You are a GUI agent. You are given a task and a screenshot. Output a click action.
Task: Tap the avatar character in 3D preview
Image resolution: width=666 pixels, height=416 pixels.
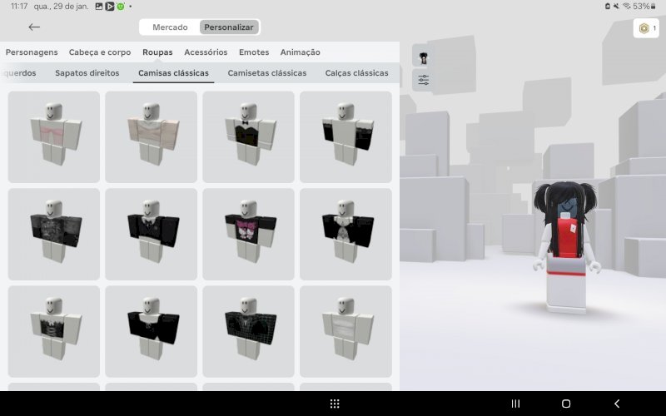point(566,248)
